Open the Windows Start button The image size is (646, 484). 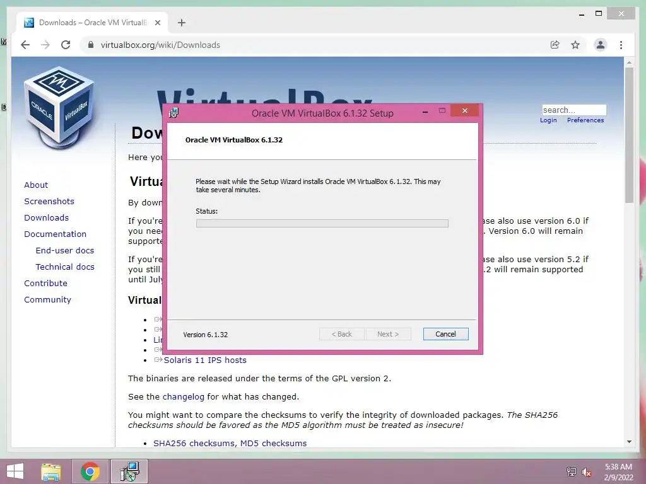pos(15,471)
